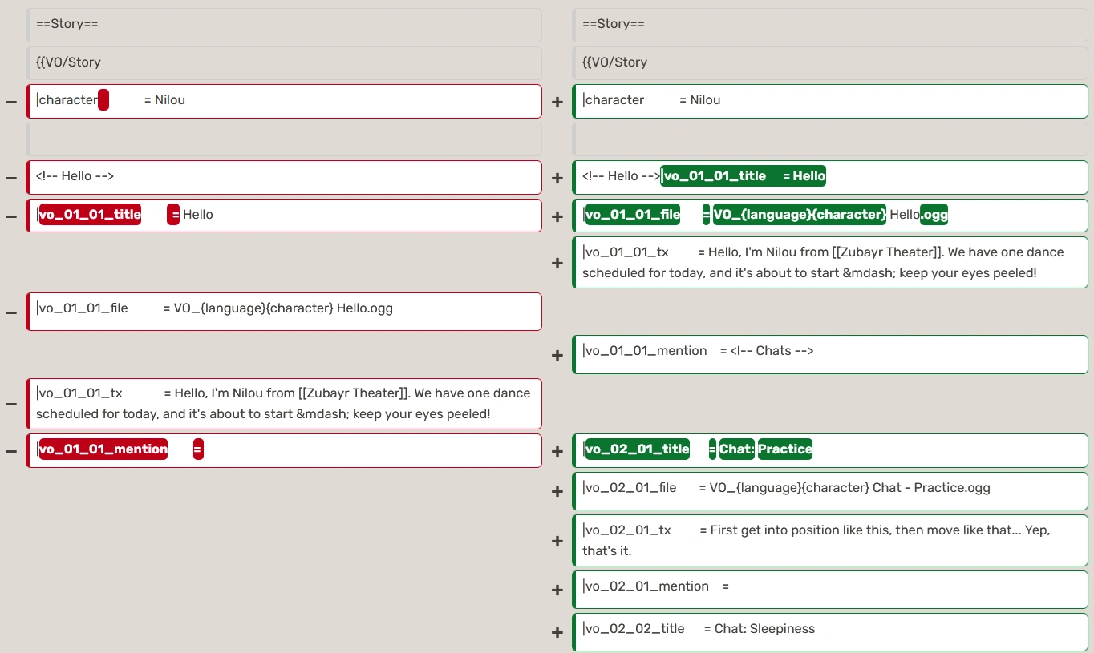Click plus marker beside vo_02_01_tx line

click(x=557, y=541)
